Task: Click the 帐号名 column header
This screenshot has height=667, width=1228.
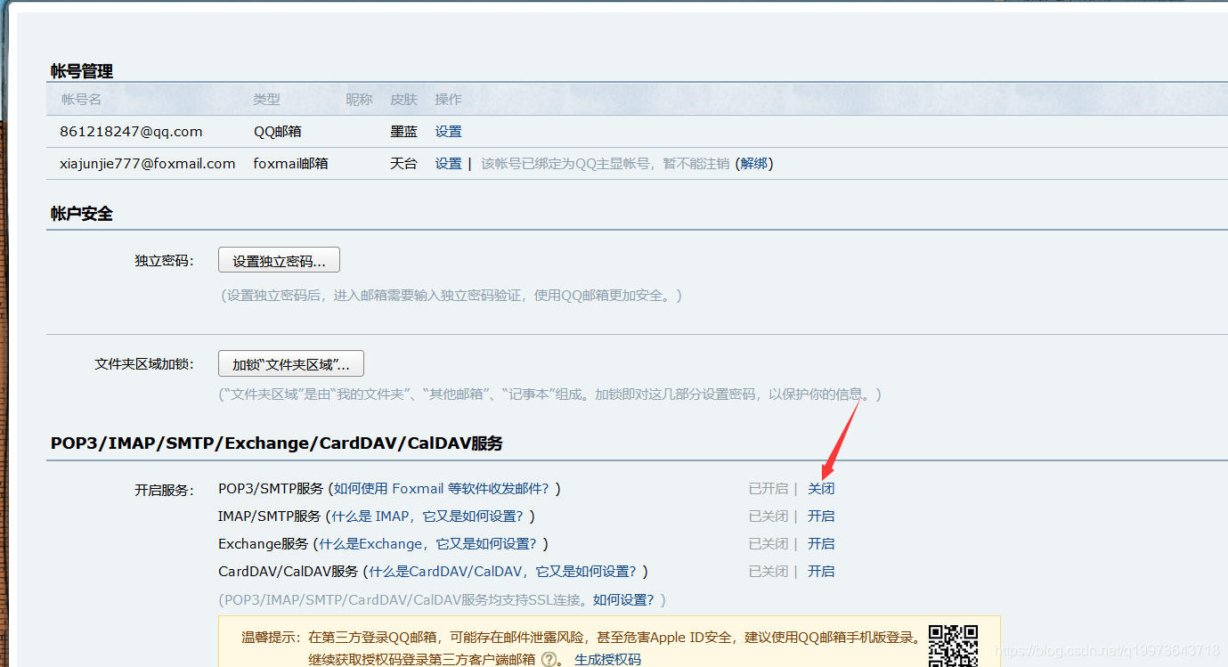Action: point(81,100)
